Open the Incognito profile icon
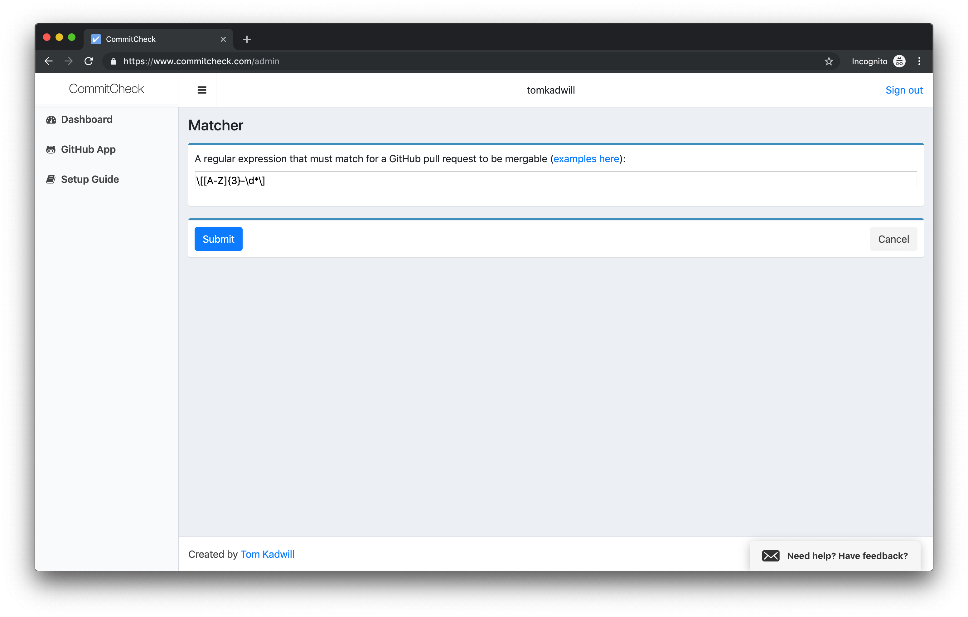 899,61
